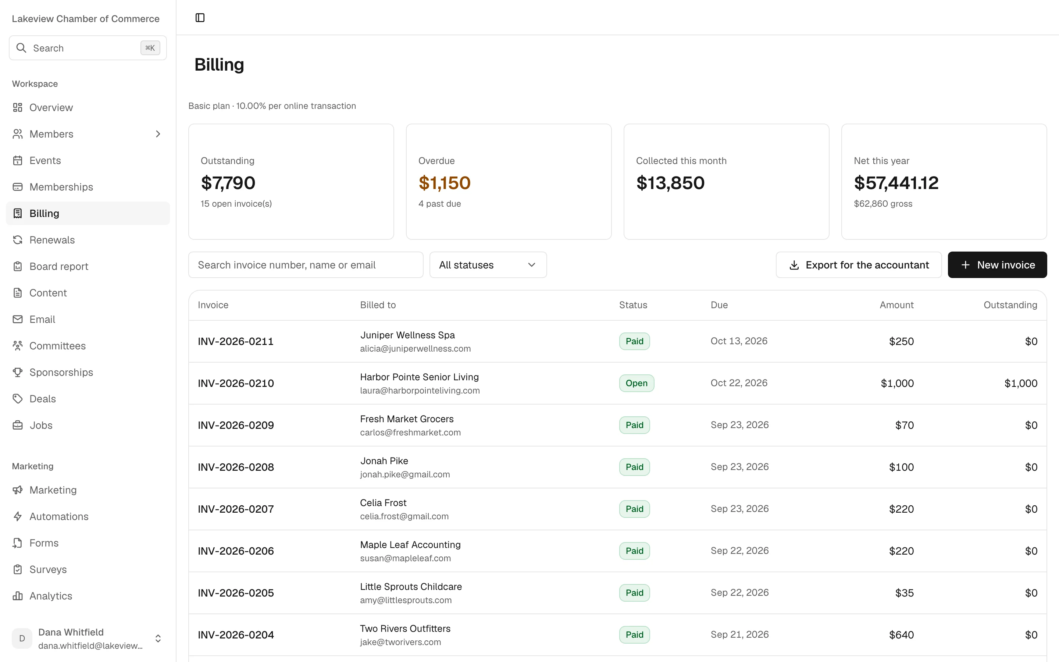1059x662 pixels.
Task: Click the Marketing megaphone icon
Action: click(x=18, y=490)
